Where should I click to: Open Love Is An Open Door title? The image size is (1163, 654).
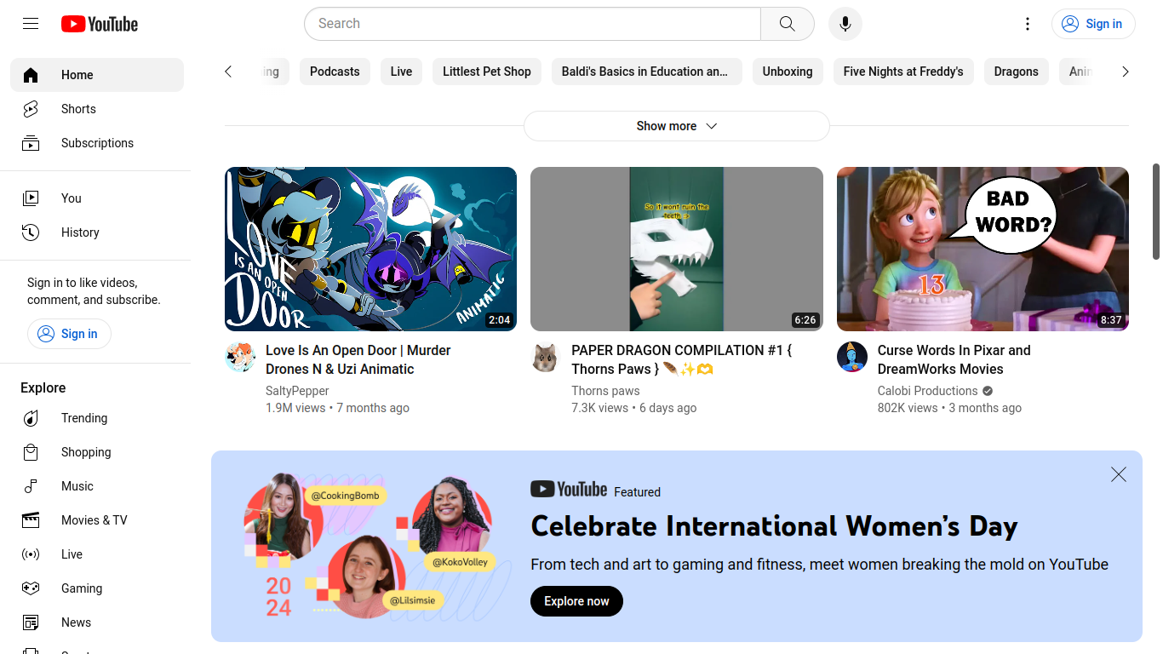pos(358,359)
